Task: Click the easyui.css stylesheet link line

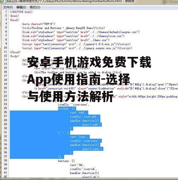Action: coord(81,32)
